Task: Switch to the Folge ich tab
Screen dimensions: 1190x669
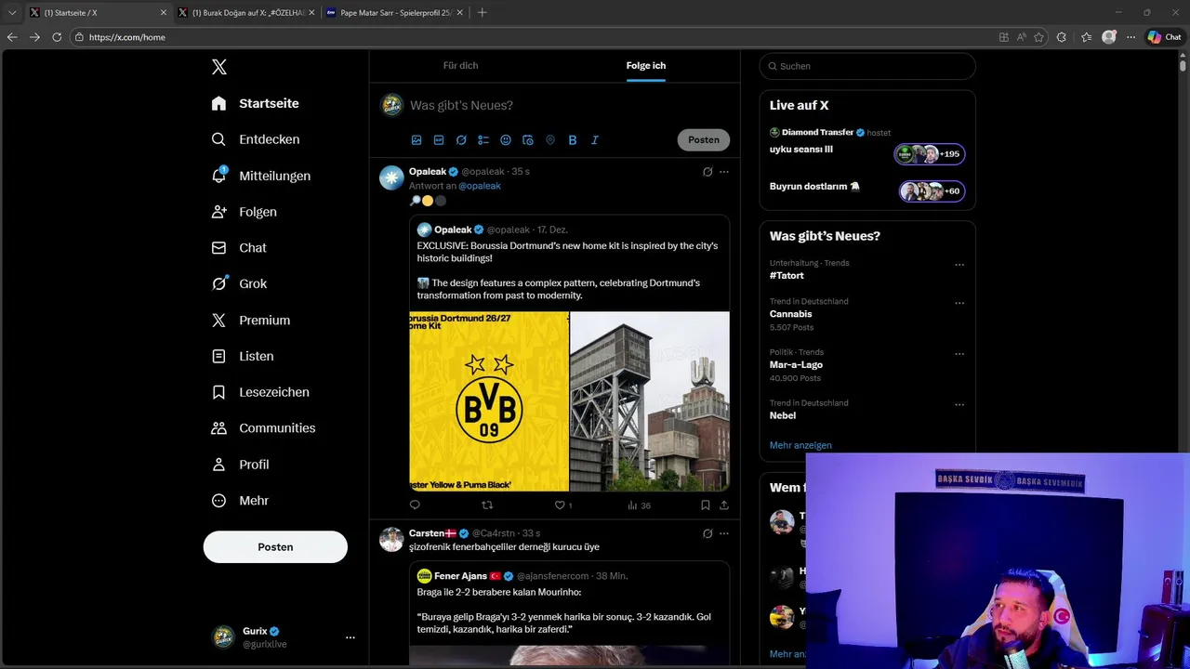Action: coord(646,66)
